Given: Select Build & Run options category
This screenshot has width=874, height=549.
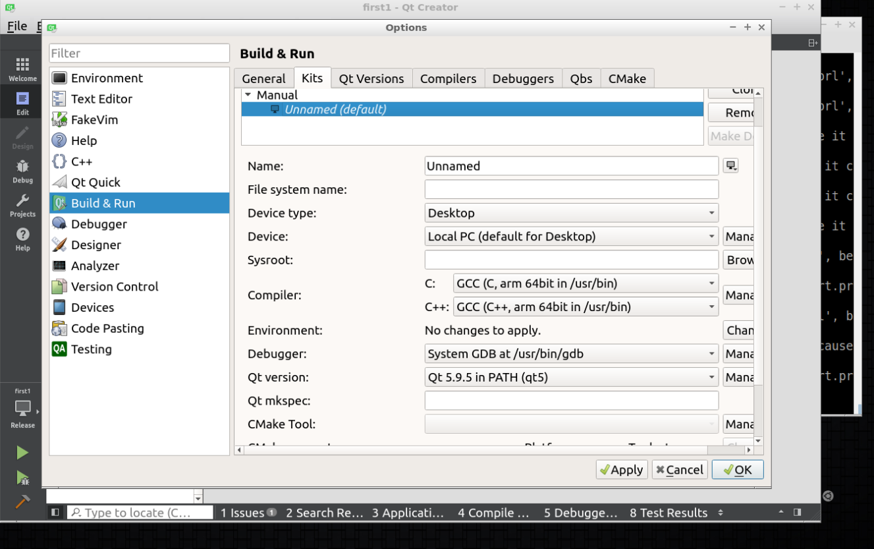Looking at the screenshot, I should click(x=140, y=203).
